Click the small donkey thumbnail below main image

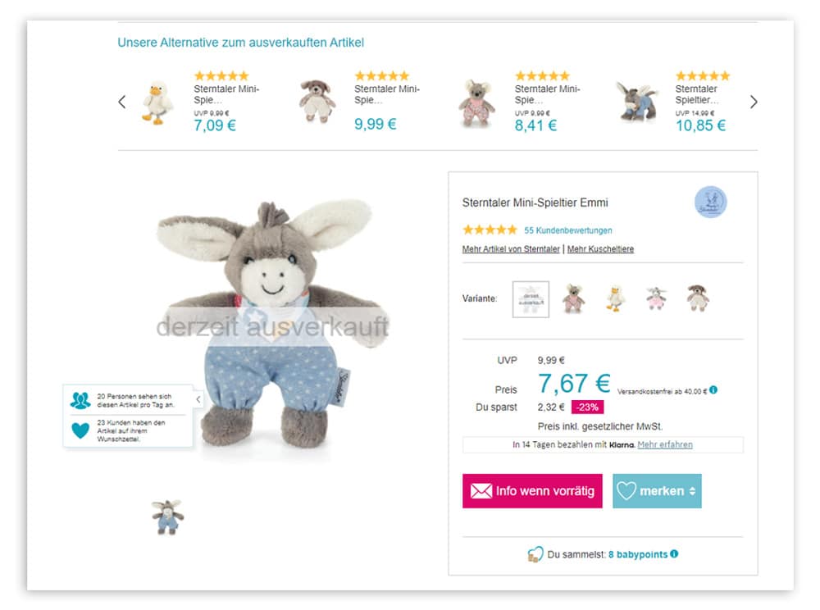pos(167,517)
